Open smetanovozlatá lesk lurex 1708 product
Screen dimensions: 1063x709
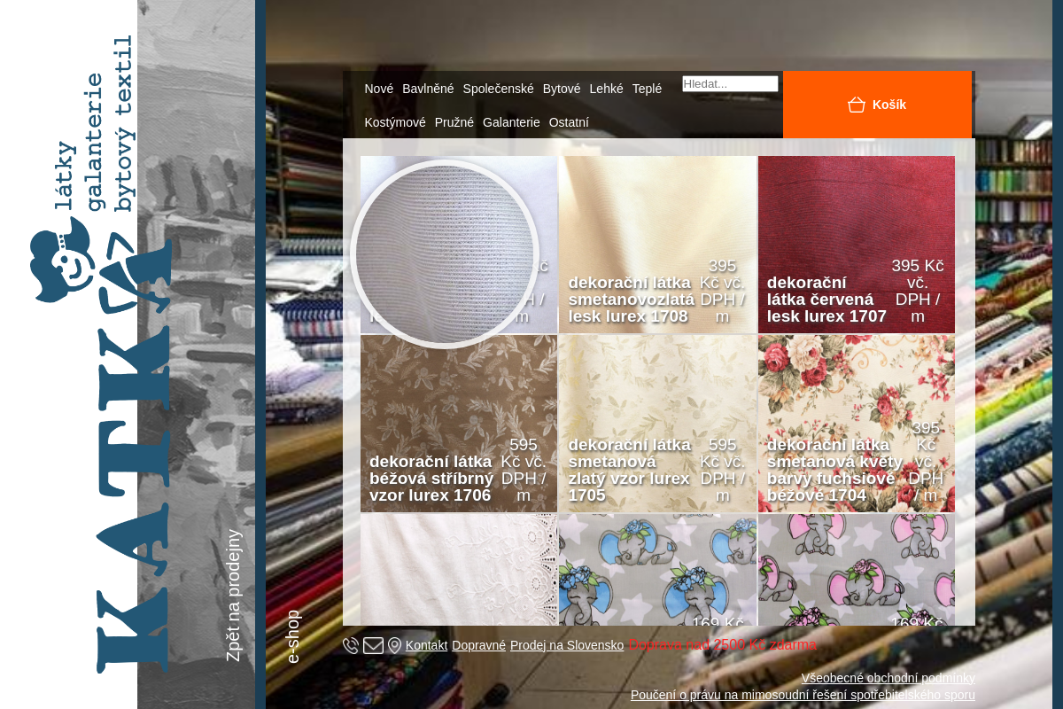pos(657,245)
